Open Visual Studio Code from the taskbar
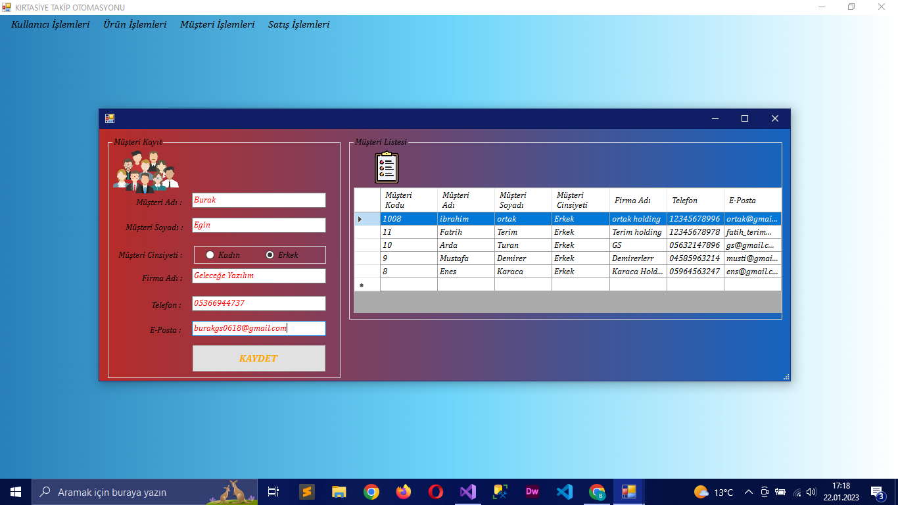This screenshot has width=898, height=505. tap(565, 492)
